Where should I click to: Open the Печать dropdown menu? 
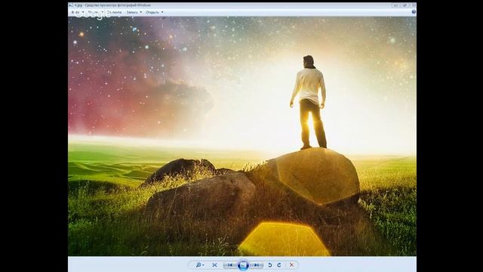pos(95,12)
